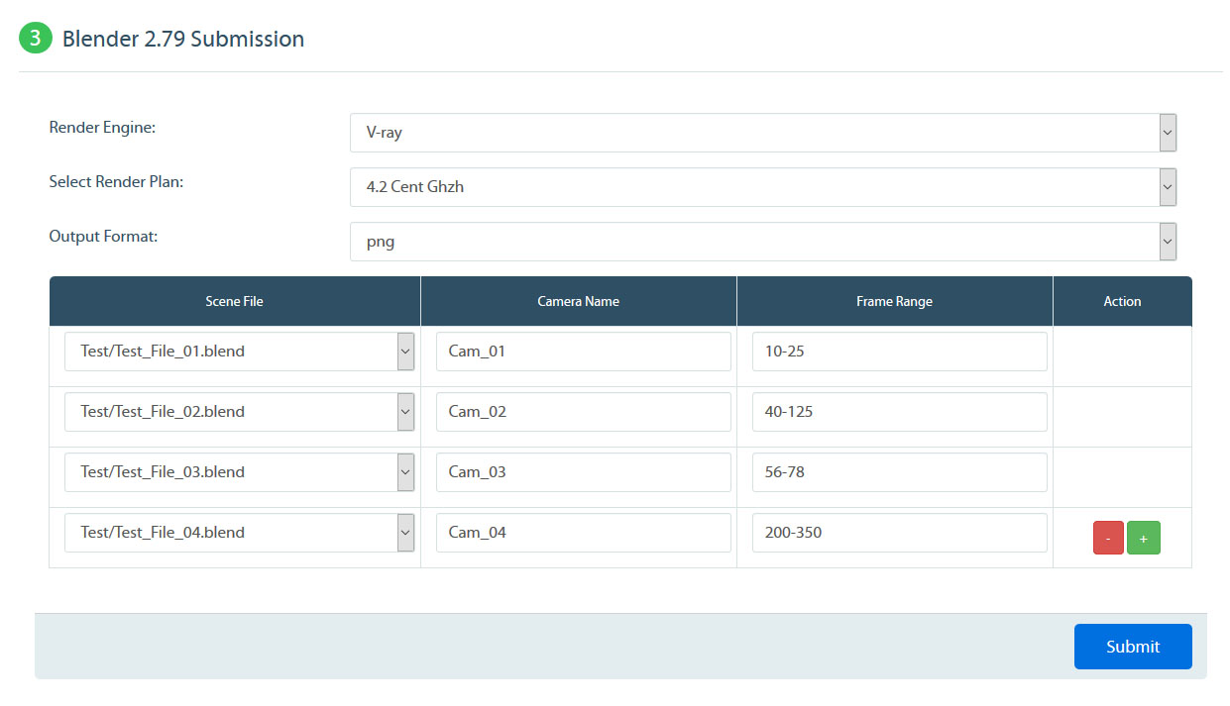The height and width of the screenshot is (706, 1230).
Task: Click the 10-25 frame range field
Action: (899, 352)
